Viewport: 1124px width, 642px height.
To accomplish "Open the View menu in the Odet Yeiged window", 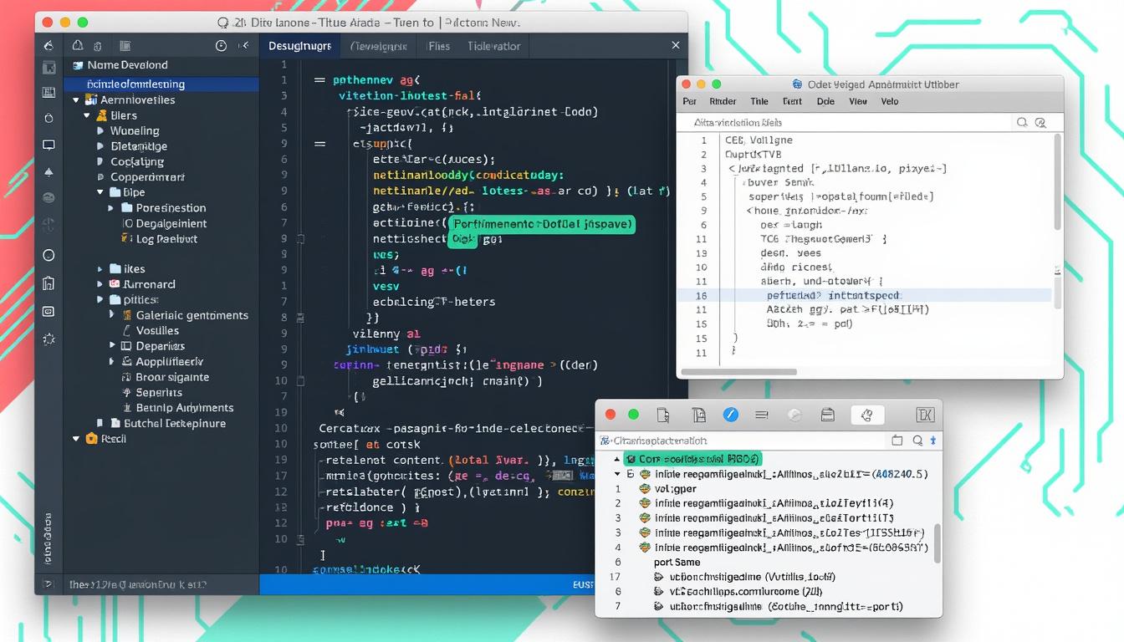I will (858, 101).
